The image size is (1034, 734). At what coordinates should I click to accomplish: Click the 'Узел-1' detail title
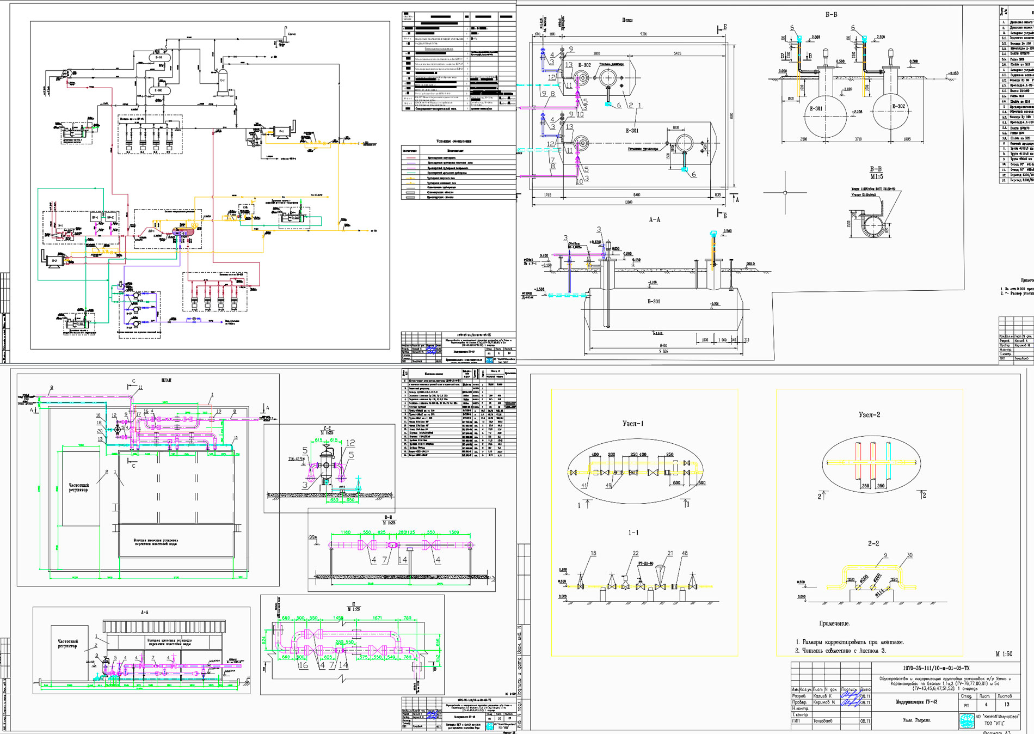(x=633, y=424)
